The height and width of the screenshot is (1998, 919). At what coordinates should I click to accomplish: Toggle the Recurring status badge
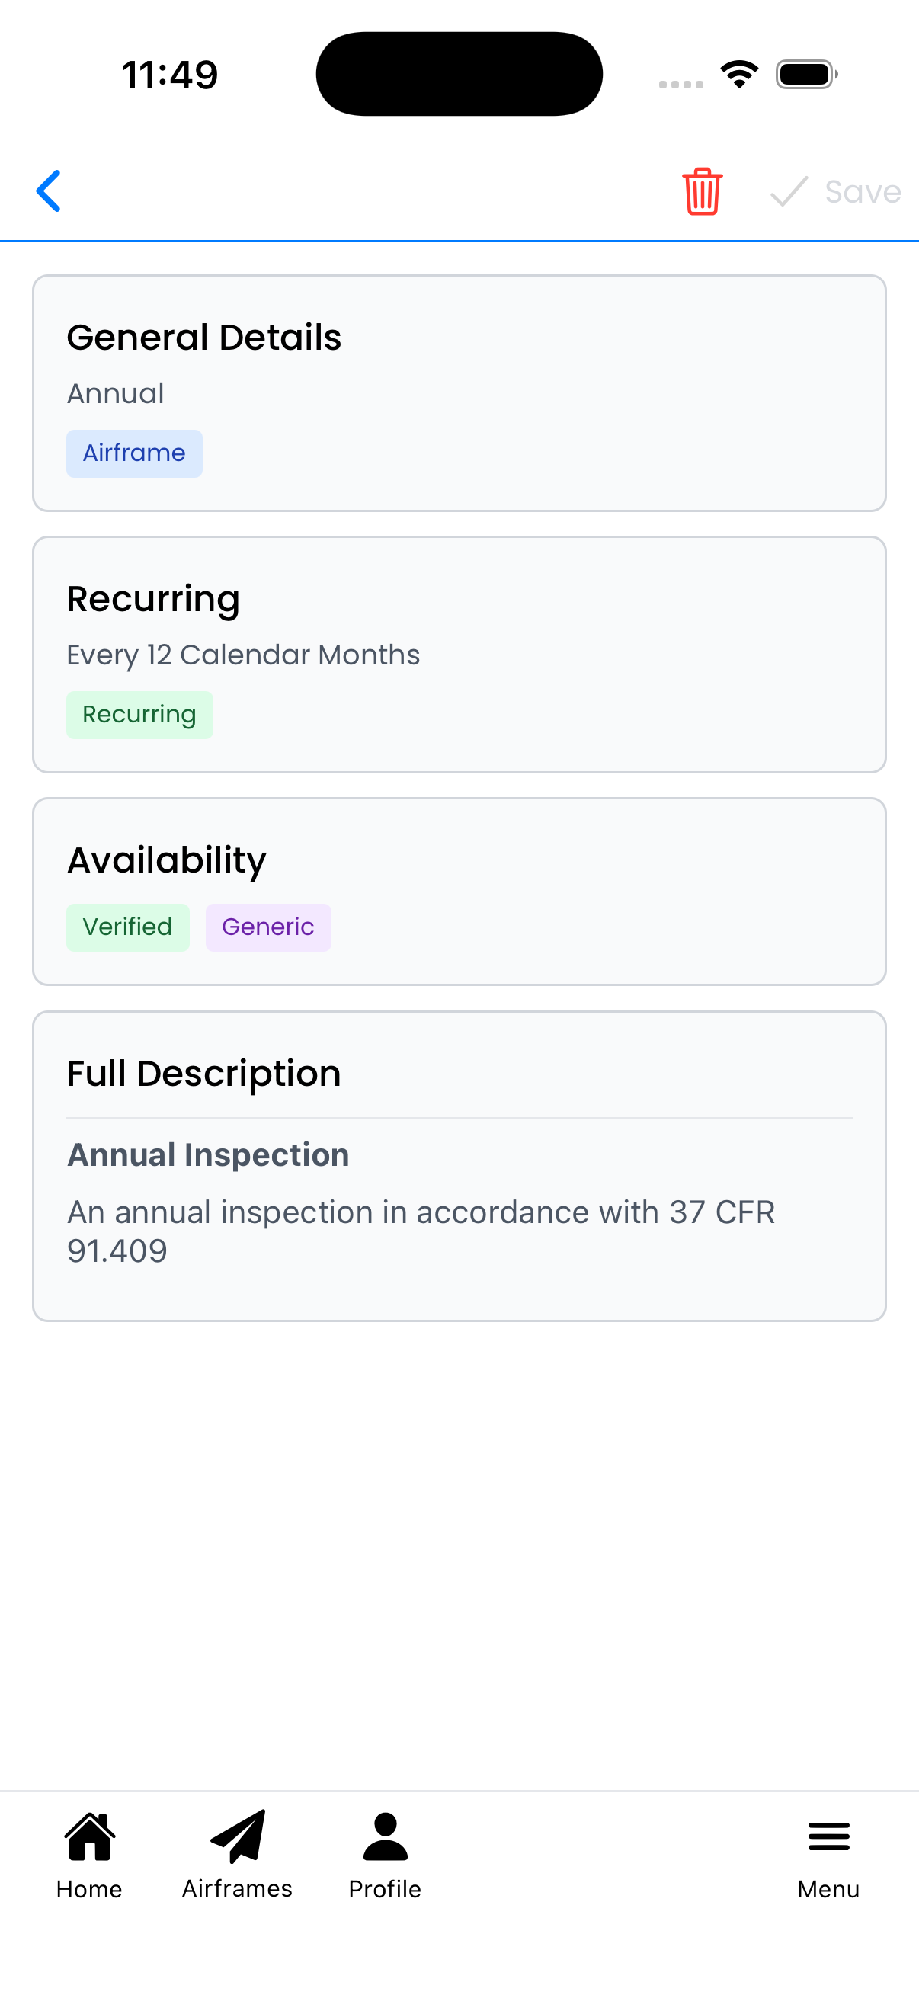point(139,713)
